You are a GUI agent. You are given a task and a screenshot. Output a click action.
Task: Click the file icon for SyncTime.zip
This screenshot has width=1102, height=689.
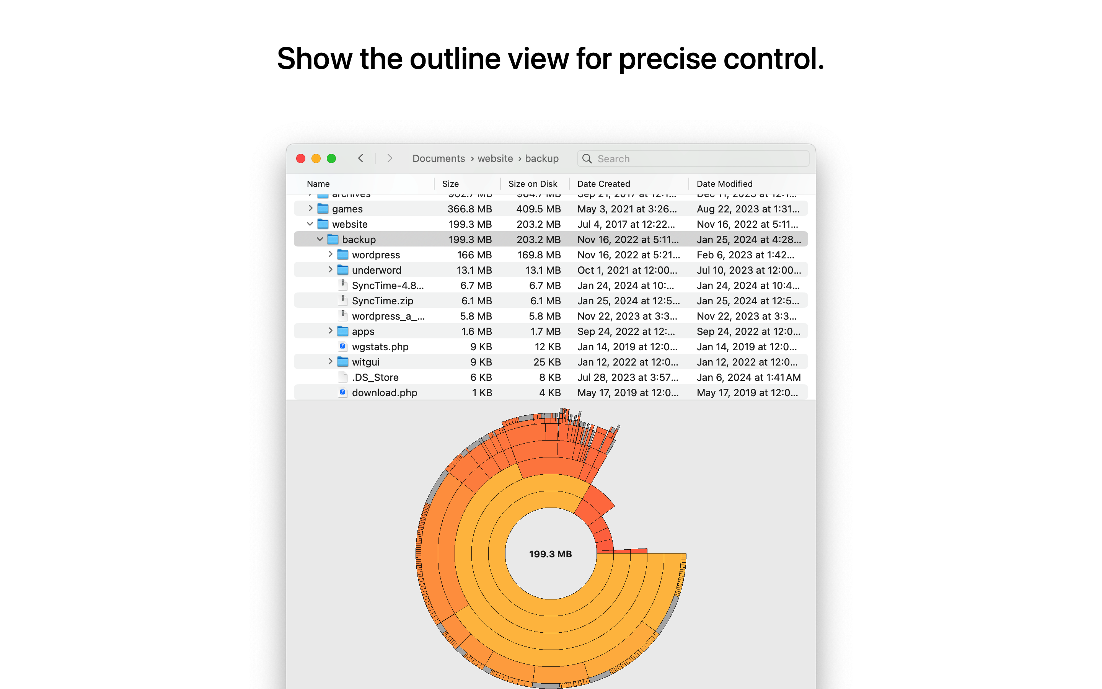click(x=343, y=300)
